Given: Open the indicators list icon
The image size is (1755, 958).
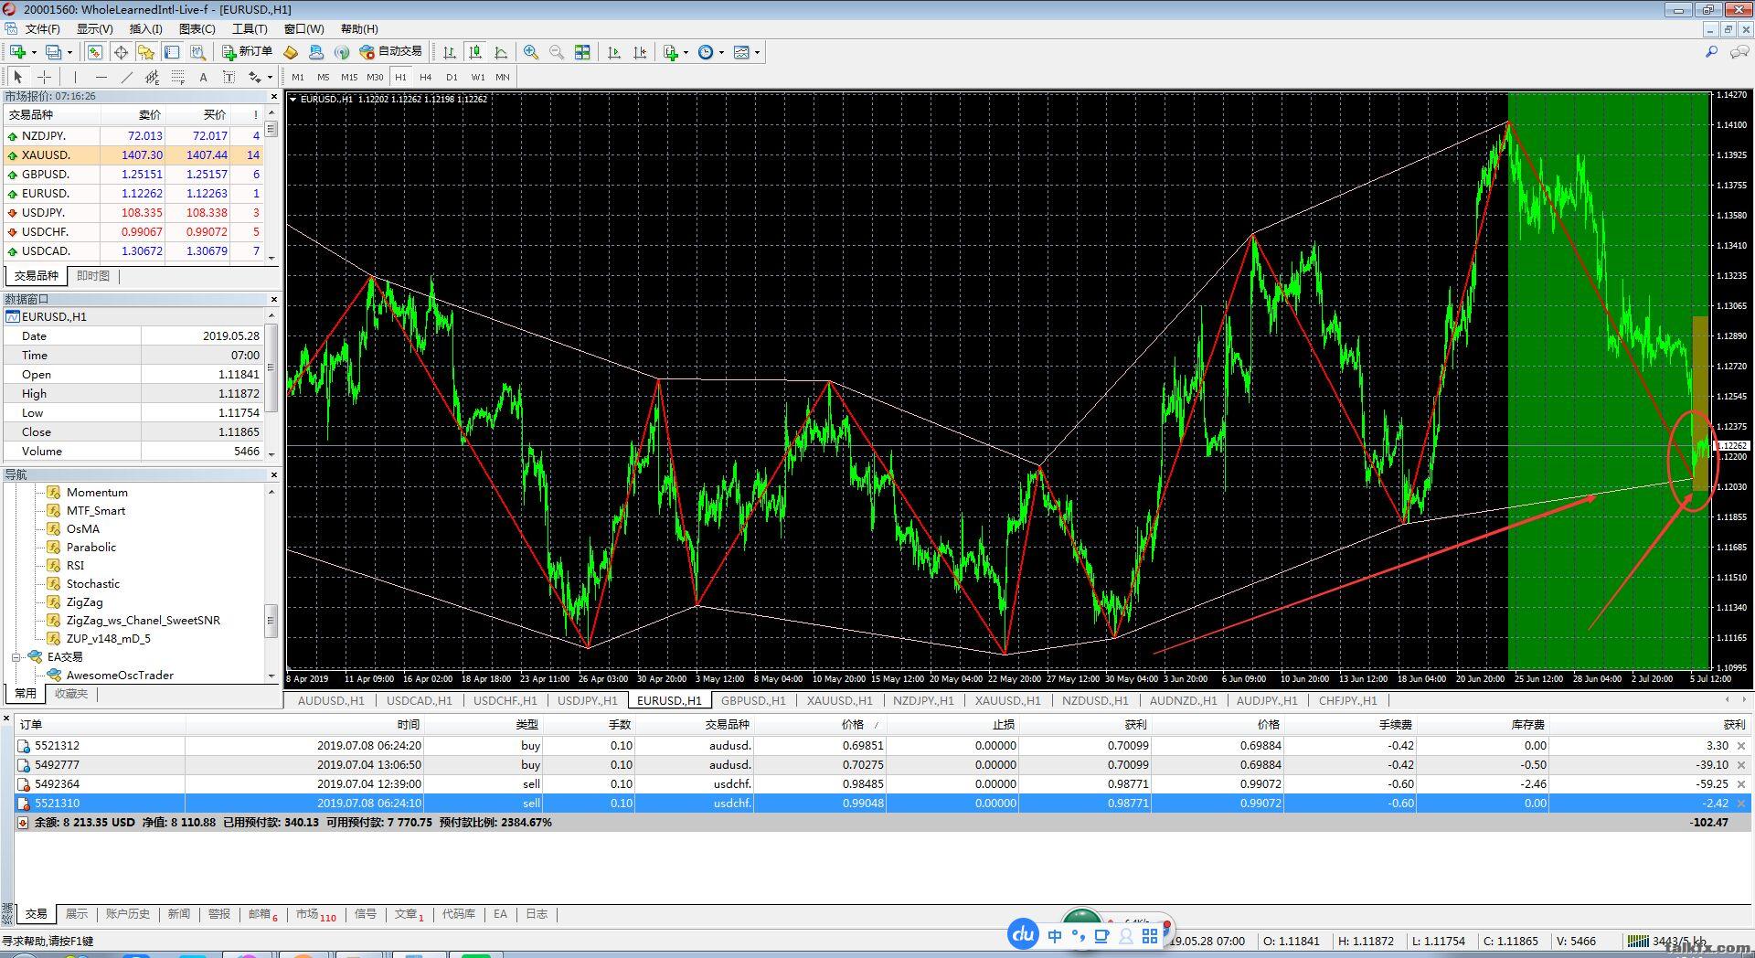Looking at the screenshot, I should point(671,52).
